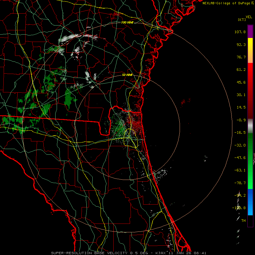This screenshot has height=255, width=255.
Task: Click the 50 NMI range ring label
Action: coord(127,75)
